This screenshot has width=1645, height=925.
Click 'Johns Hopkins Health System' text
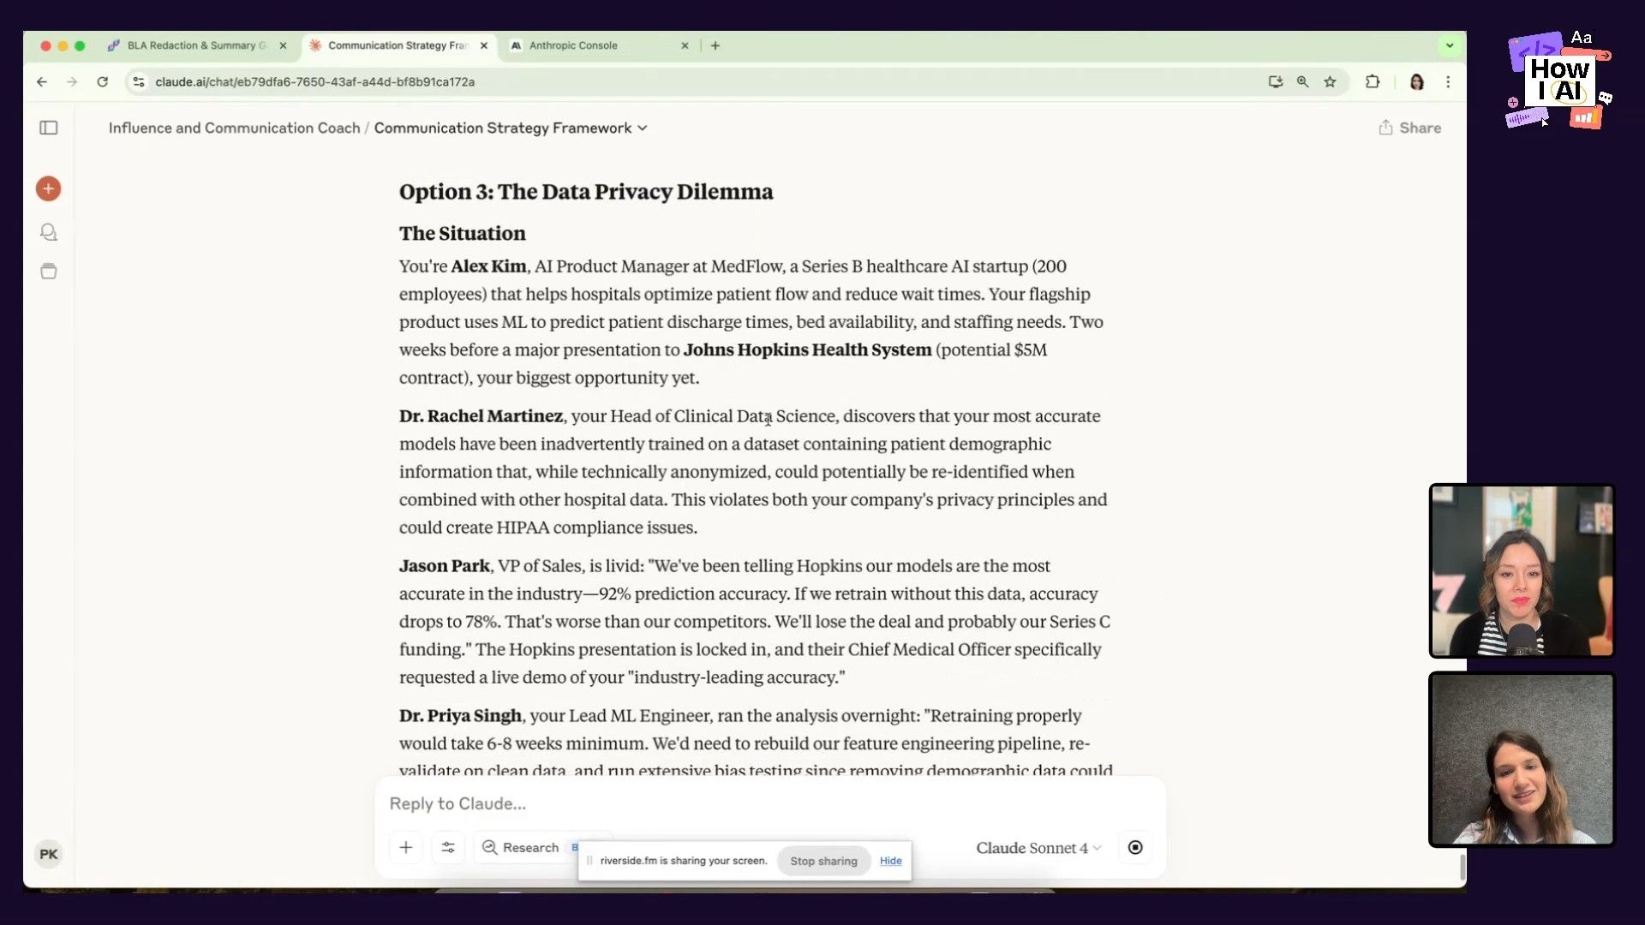click(x=807, y=350)
